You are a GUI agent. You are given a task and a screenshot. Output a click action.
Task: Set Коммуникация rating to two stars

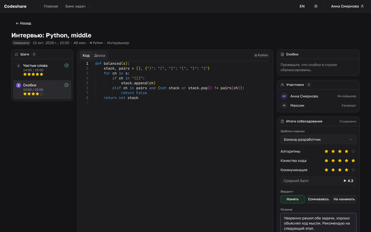point(333,170)
